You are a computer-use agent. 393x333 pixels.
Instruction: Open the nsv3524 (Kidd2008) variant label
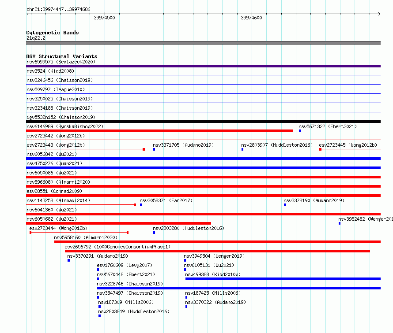(50, 71)
